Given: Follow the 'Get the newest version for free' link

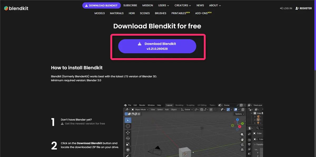Looking at the screenshot, I should click(x=83, y=123).
